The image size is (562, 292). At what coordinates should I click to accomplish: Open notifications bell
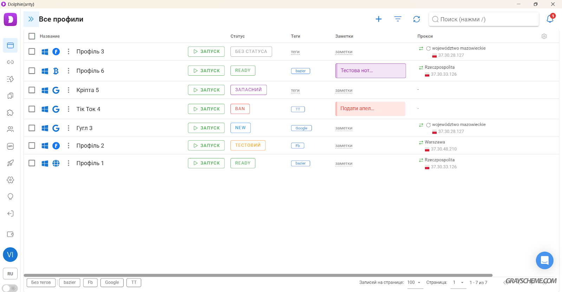coord(550,19)
